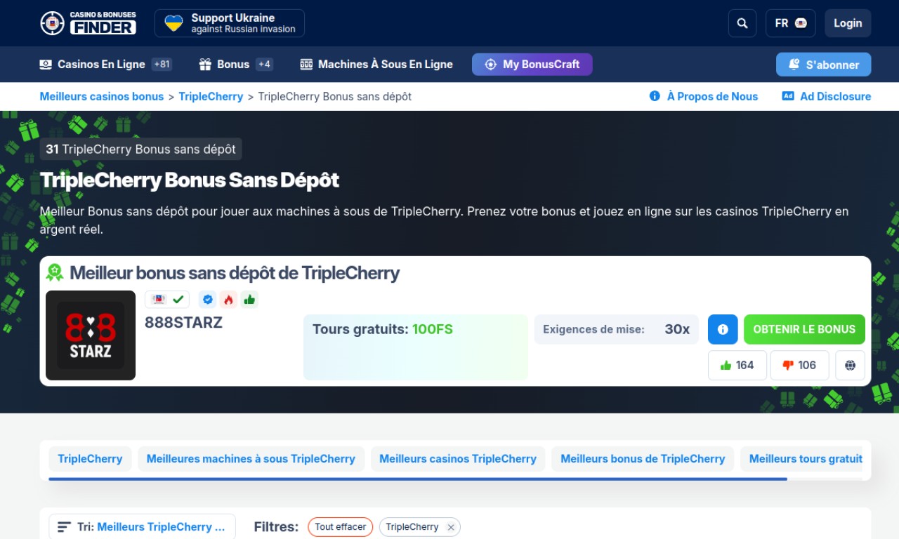Image resolution: width=899 pixels, height=539 pixels.
Task: Click the Tours gratuits 100FS box
Action: coord(416,347)
